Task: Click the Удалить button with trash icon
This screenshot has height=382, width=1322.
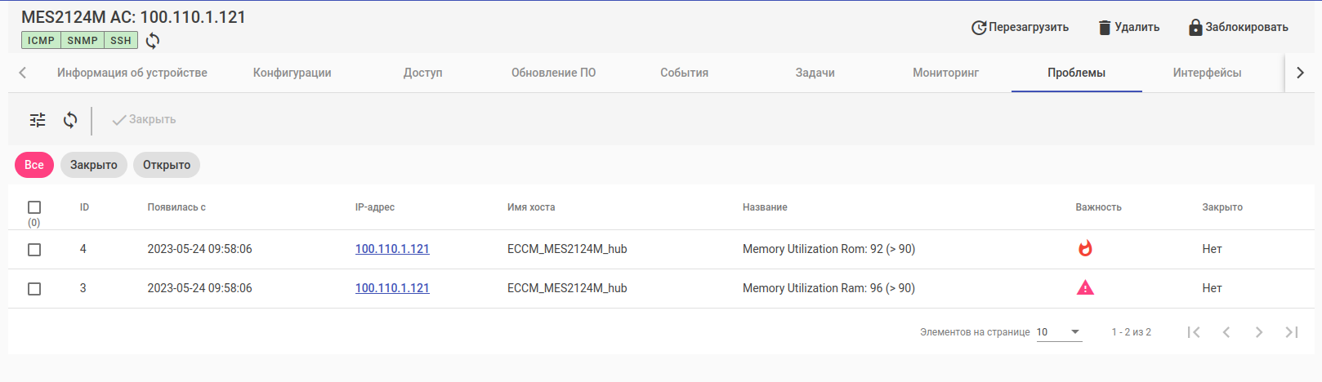Action: (x=1128, y=28)
